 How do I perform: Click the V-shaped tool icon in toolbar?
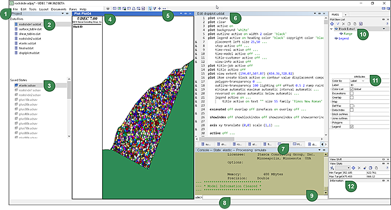coord(155,9)
